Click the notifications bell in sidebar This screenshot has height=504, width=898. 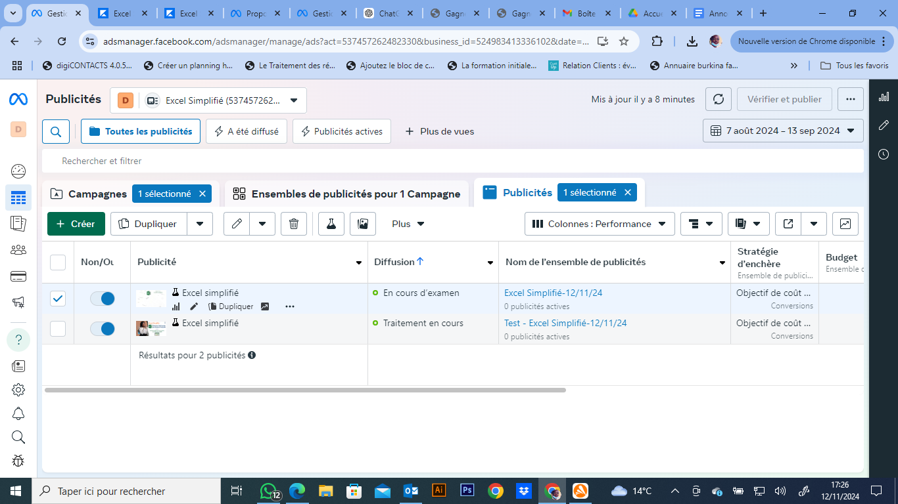(18, 413)
